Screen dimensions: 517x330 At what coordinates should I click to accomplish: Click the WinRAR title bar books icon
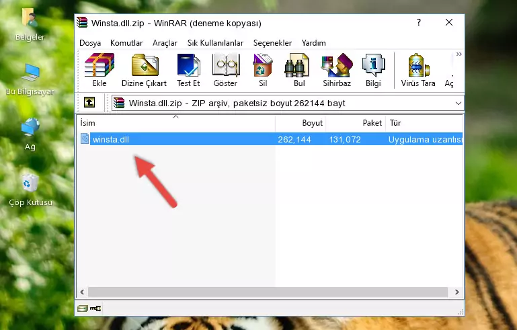click(82, 22)
